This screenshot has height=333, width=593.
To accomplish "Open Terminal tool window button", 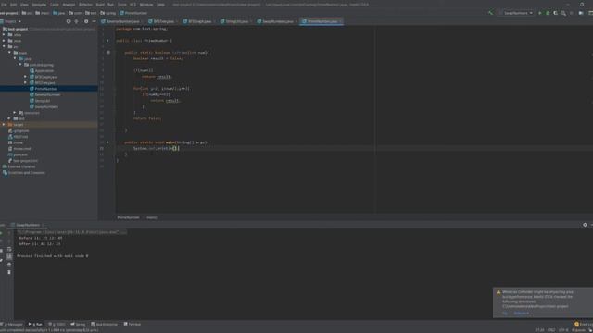I will click(132, 324).
